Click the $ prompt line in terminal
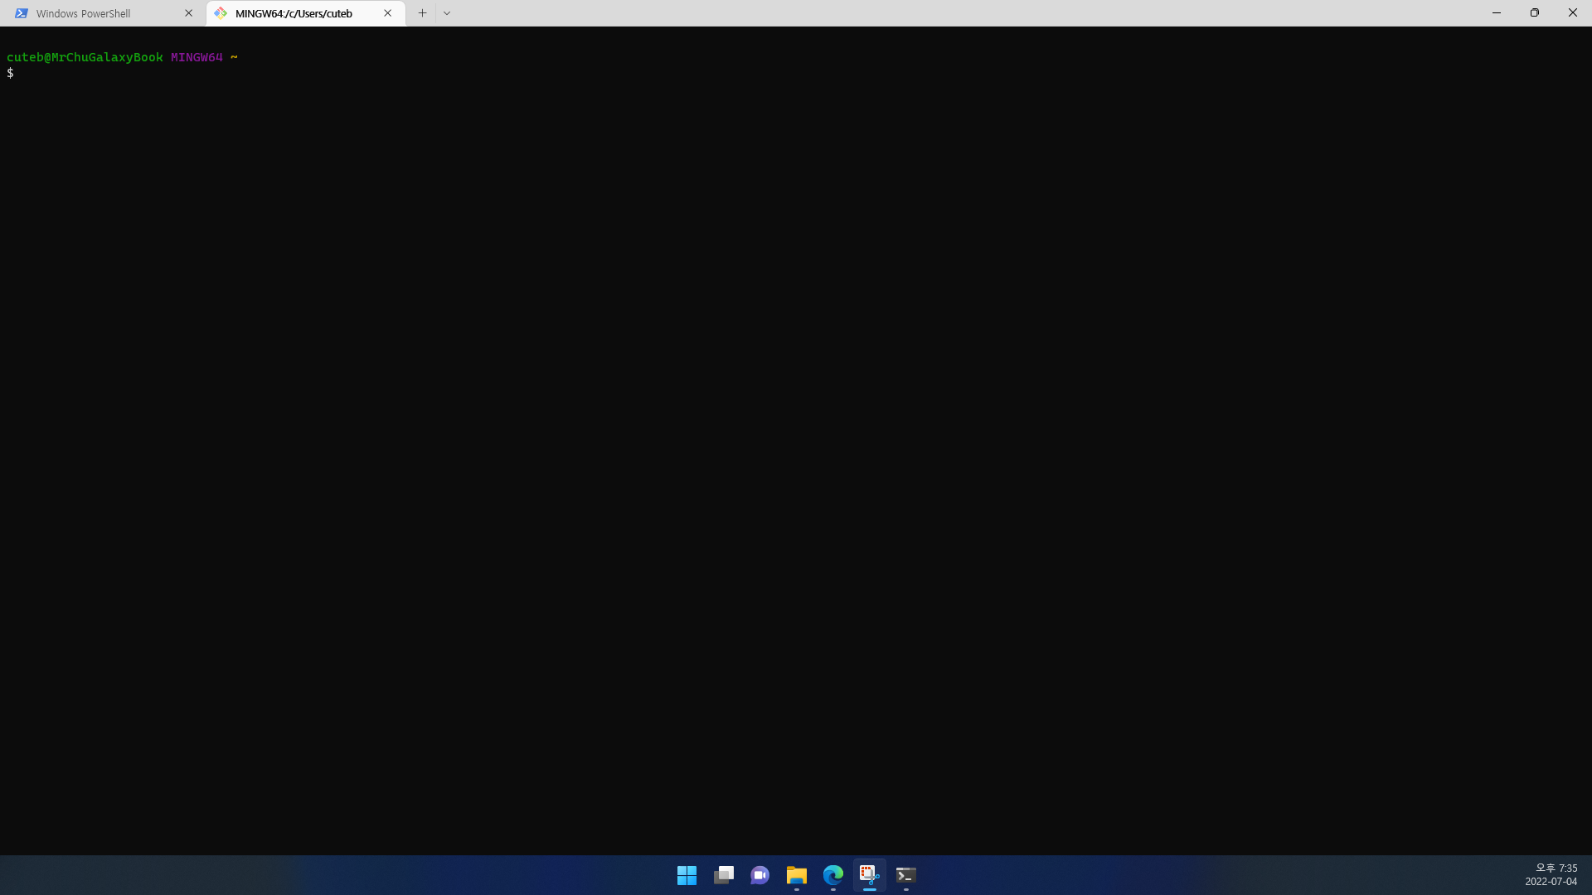The height and width of the screenshot is (895, 1592). click(x=10, y=73)
